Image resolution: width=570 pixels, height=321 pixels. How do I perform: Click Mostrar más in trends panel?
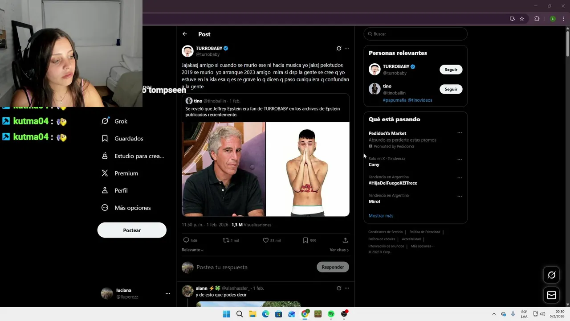coord(381,216)
